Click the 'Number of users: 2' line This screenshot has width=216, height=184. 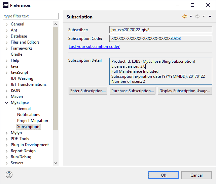click(x=128, y=81)
